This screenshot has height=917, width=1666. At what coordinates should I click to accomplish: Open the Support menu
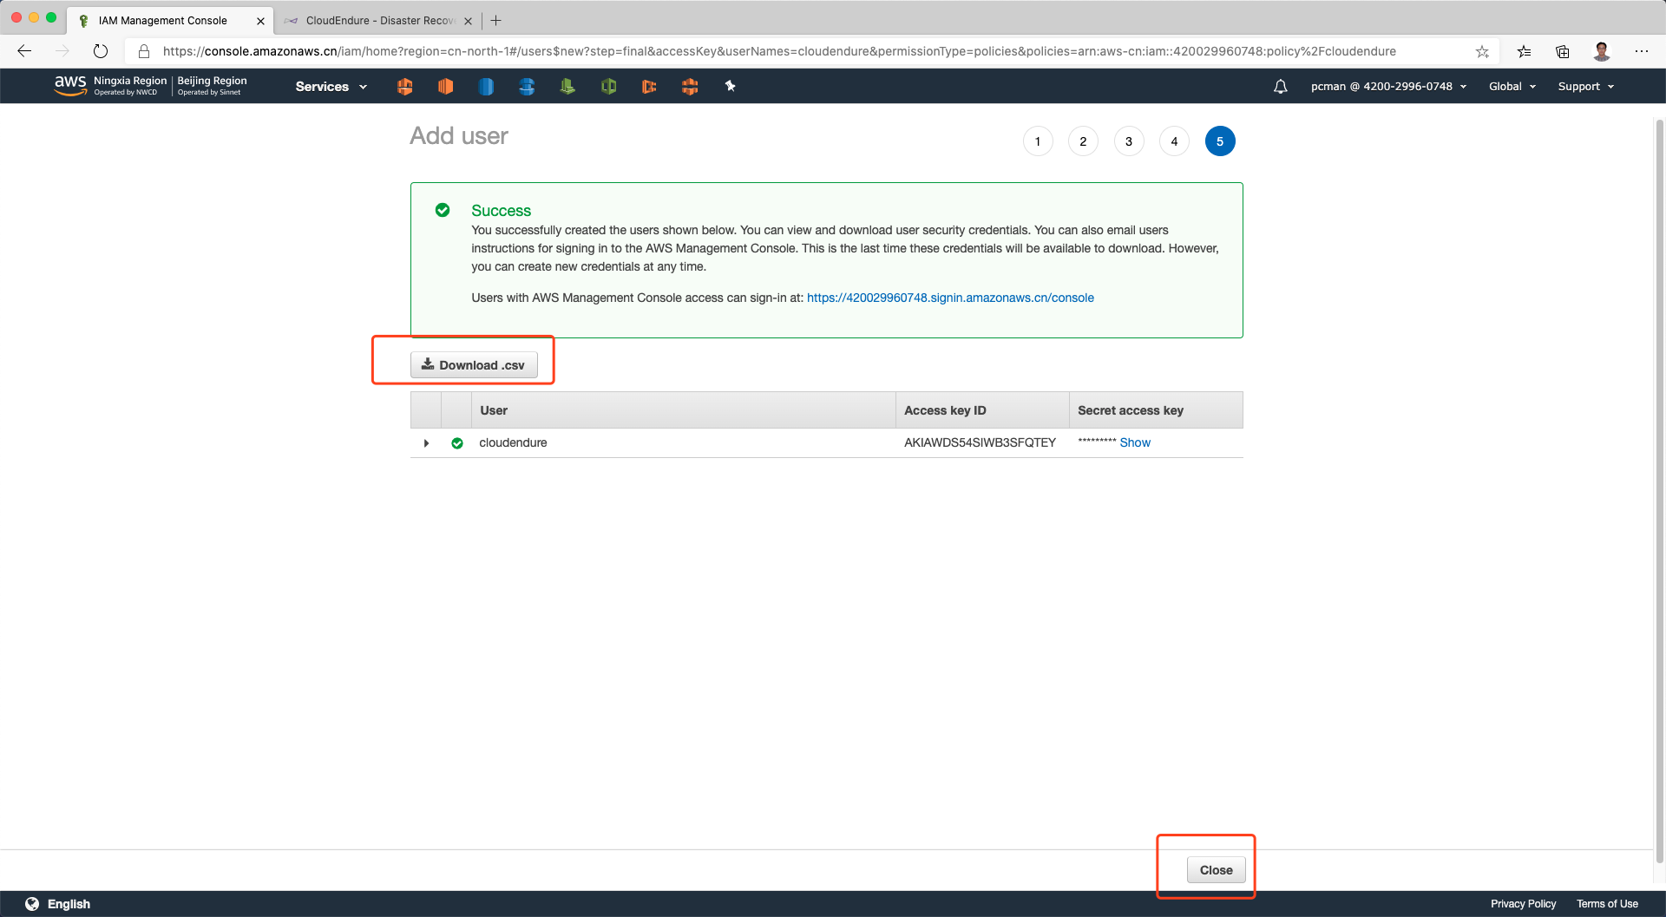[1585, 87]
